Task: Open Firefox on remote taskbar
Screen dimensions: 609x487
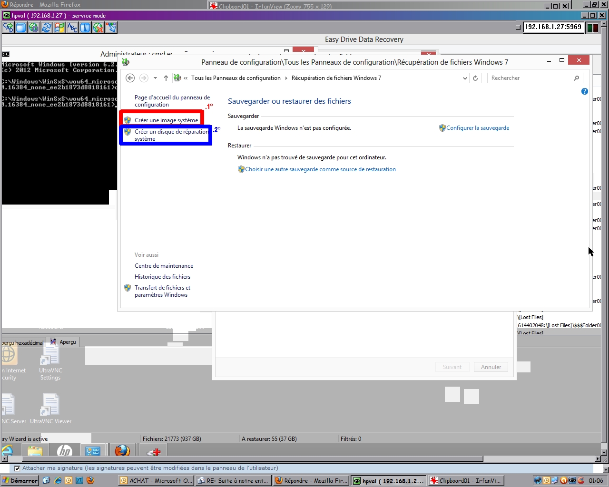Action: [122, 451]
